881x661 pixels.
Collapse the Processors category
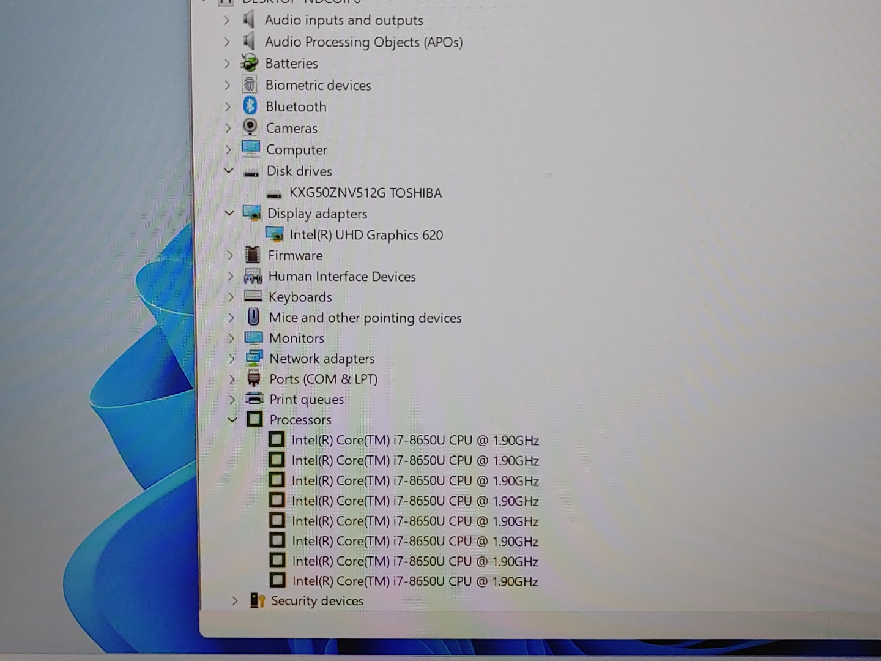(232, 419)
